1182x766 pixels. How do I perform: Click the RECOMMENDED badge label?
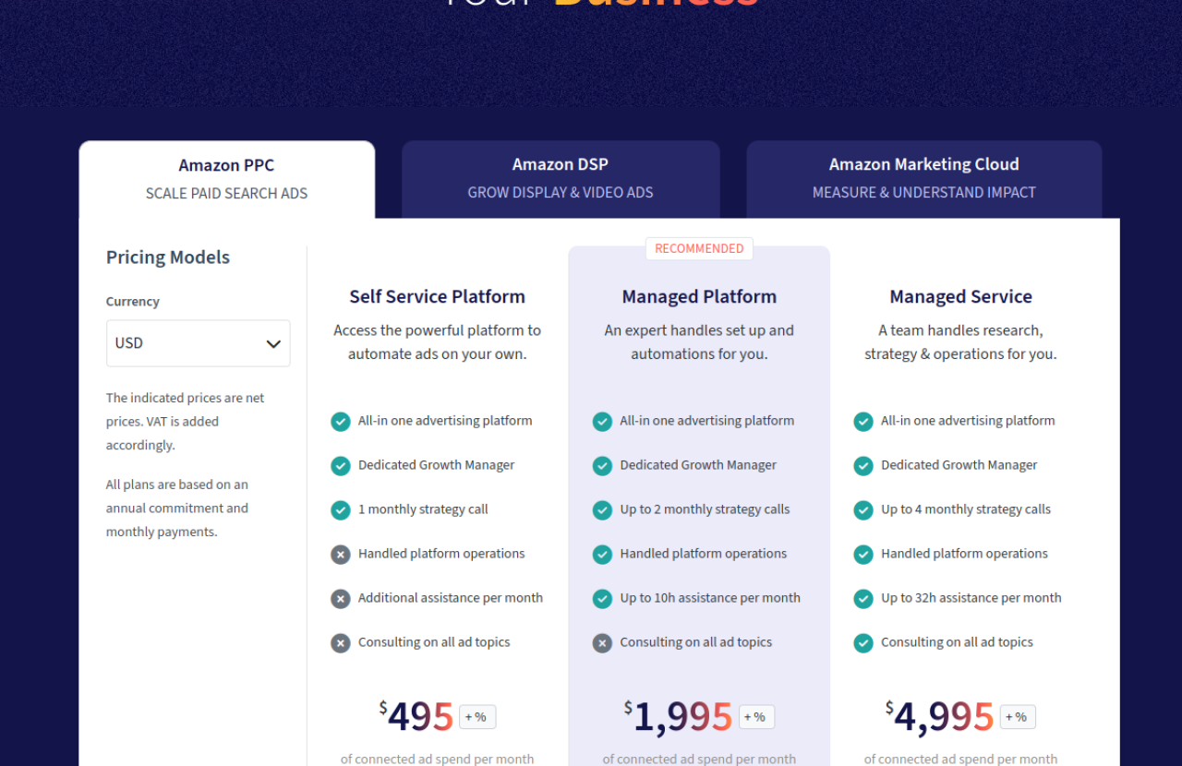[x=699, y=248]
